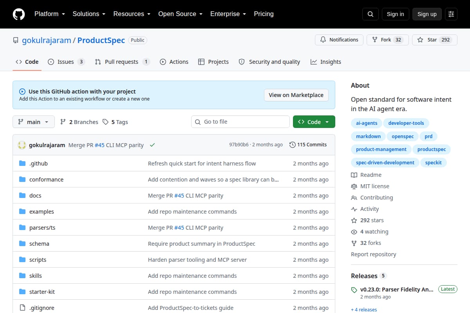Click the play icon in GitHub action banner
Screen dimensions: 470x313
(22, 92)
